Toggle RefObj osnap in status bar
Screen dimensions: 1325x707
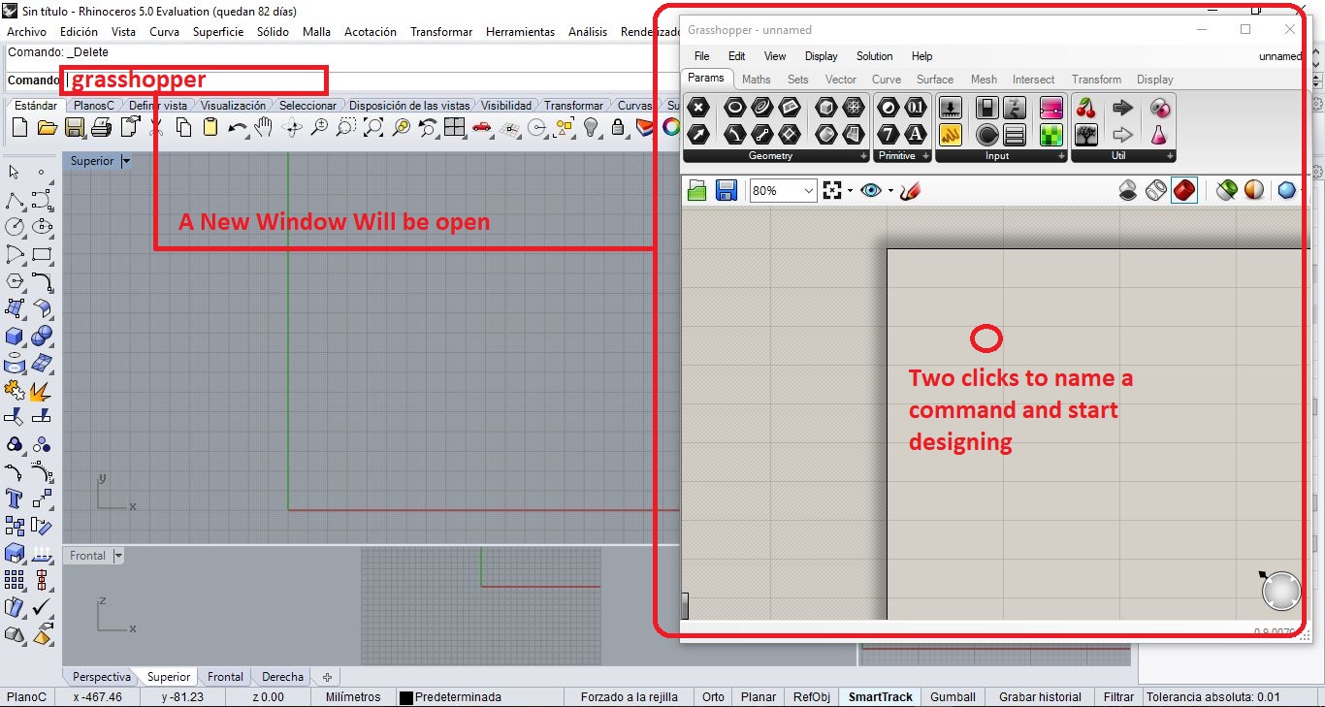pos(811,696)
